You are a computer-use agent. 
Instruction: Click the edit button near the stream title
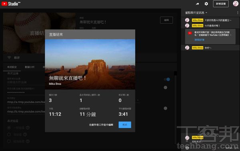click(166, 20)
